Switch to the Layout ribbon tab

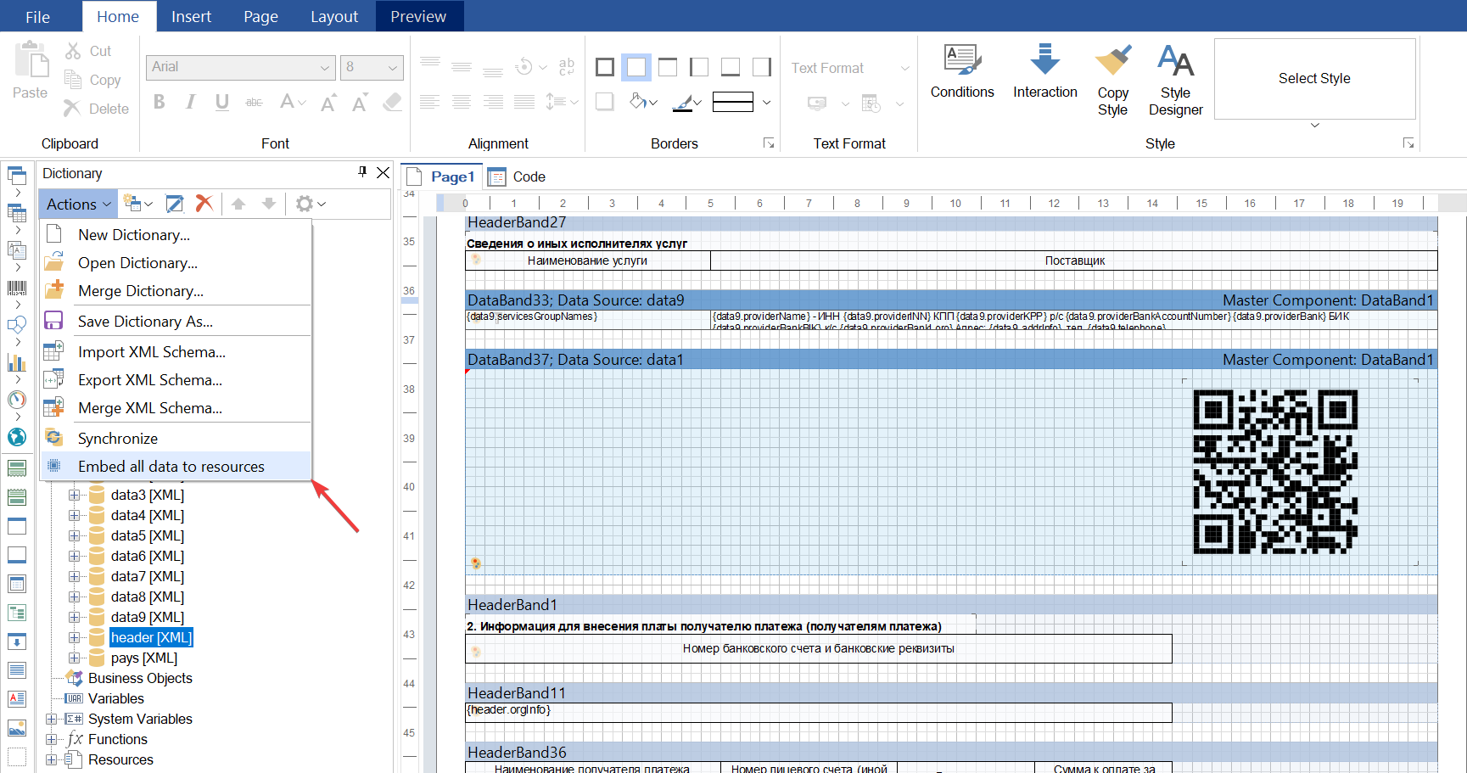[334, 17]
